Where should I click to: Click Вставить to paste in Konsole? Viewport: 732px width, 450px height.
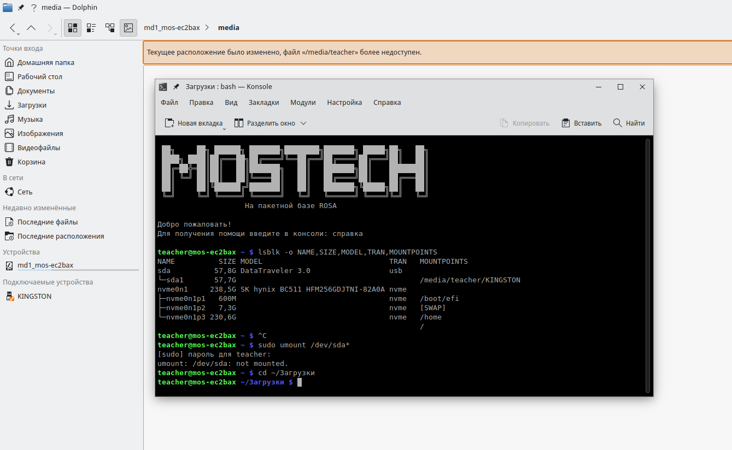tap(582, 123)
